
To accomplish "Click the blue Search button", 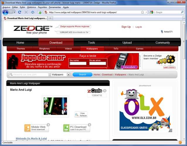I will tap(82, 75).
